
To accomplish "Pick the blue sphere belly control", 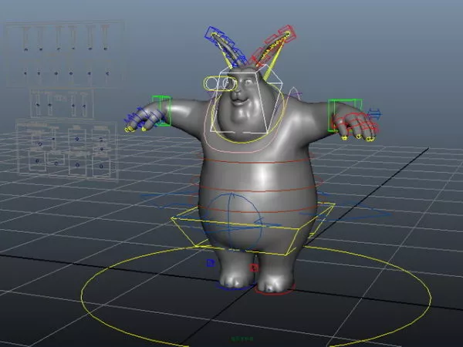I will [x=235, y=221].
